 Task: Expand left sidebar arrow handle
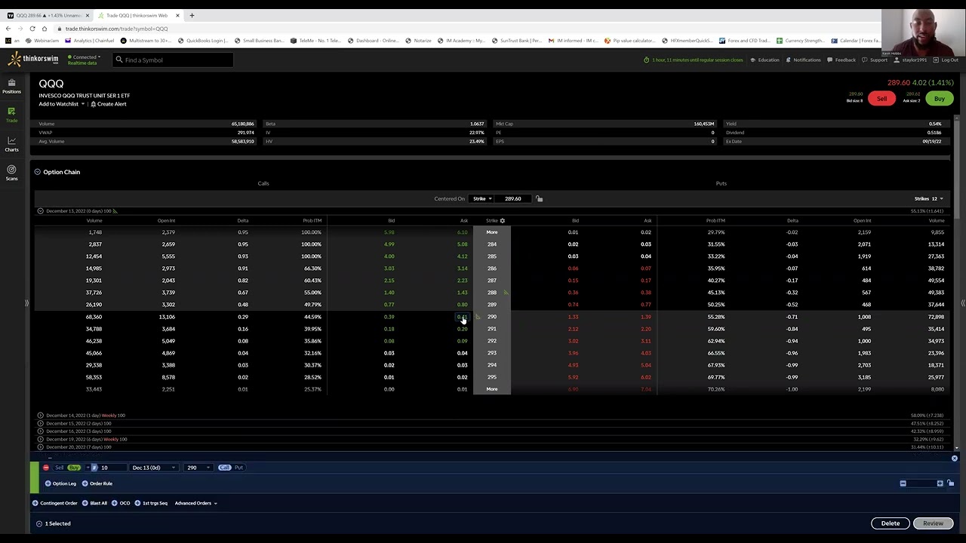tap(26, 303)
